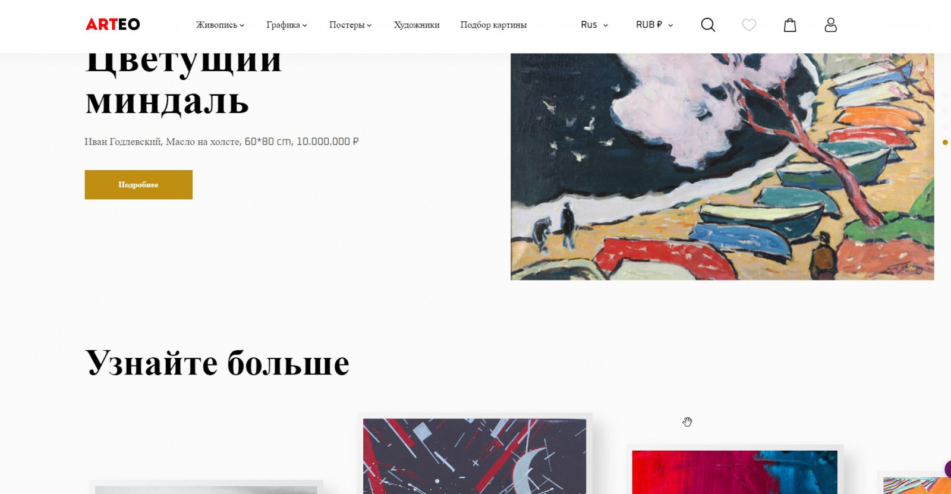Open the abstract dark artwork with crescent
951x494 pixels.
474,456
